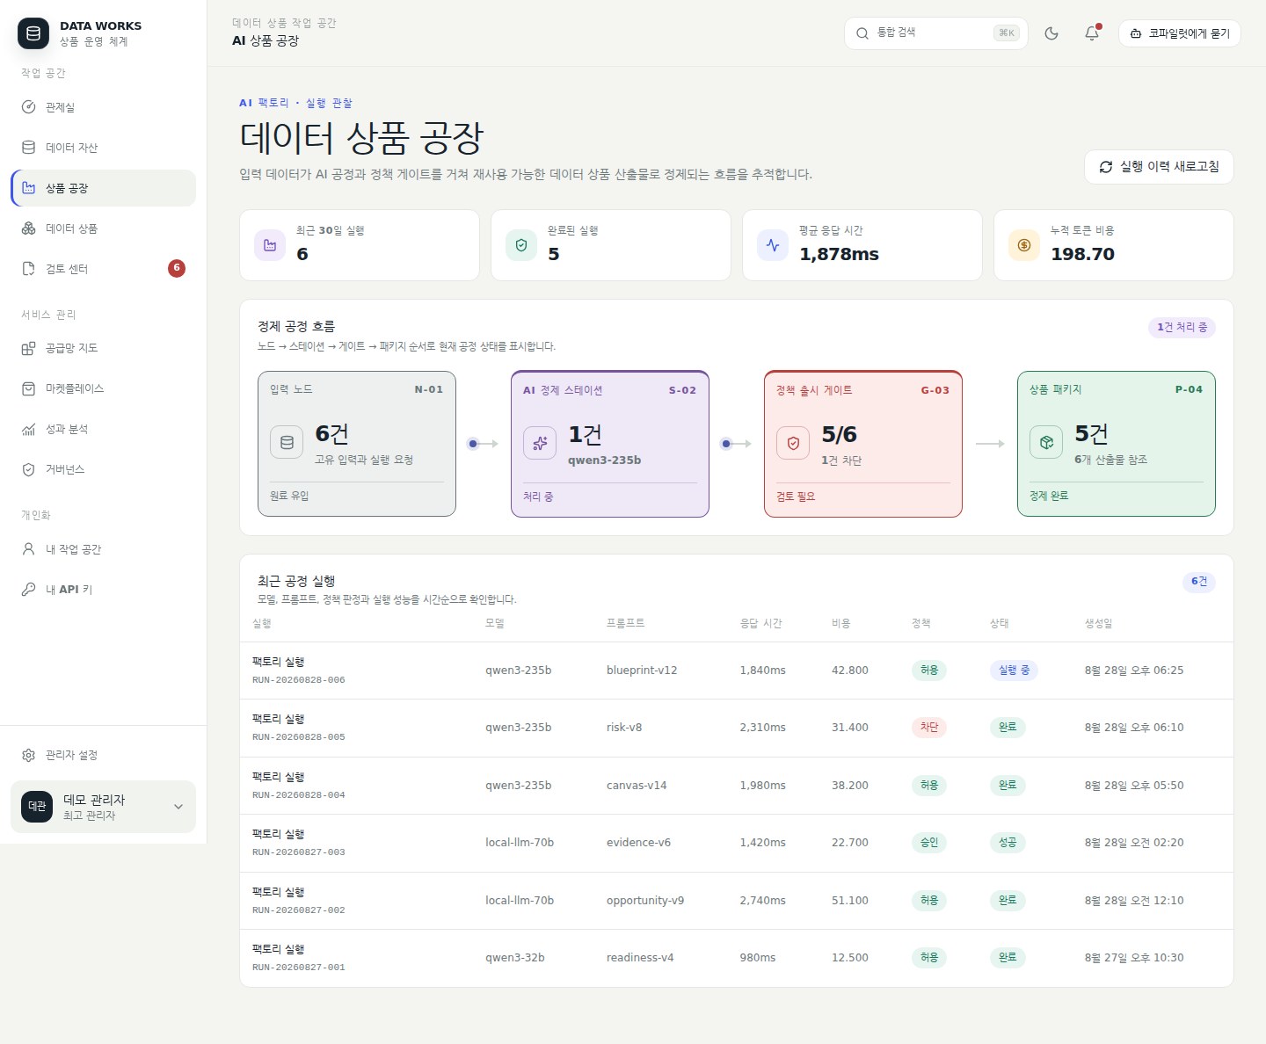Click the opportunity-v9 prompt cell
1266x1044 pixels.
[x=645, y=901]
